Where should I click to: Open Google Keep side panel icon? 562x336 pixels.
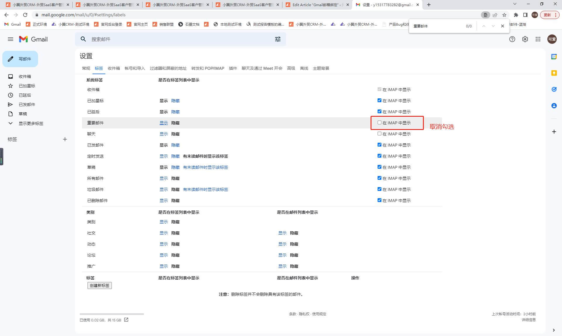pos(554,73)
